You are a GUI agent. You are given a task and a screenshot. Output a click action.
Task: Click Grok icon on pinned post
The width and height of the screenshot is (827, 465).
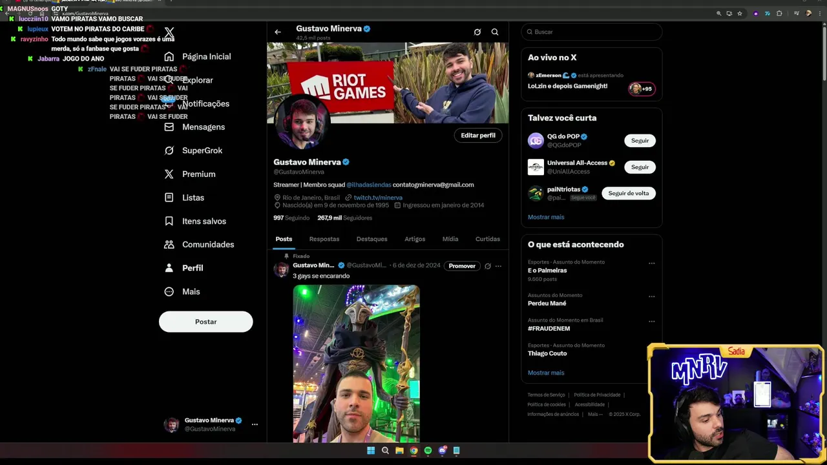coord(488,266)
